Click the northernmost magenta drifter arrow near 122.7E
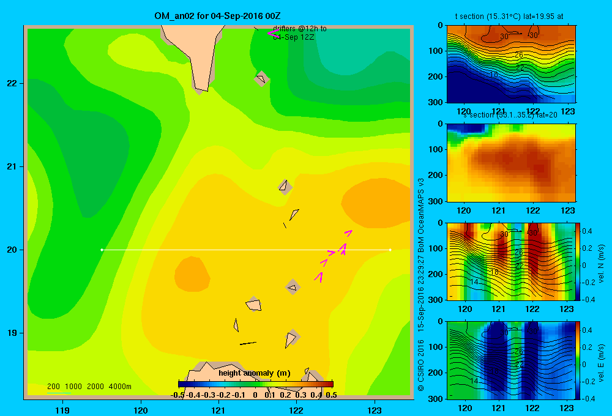This screenshot has height=416, width=612. (348, 233)
